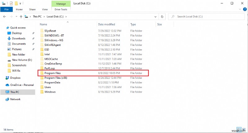
Task: Open Pictures in the navigation pane
Action: (17, 49)
